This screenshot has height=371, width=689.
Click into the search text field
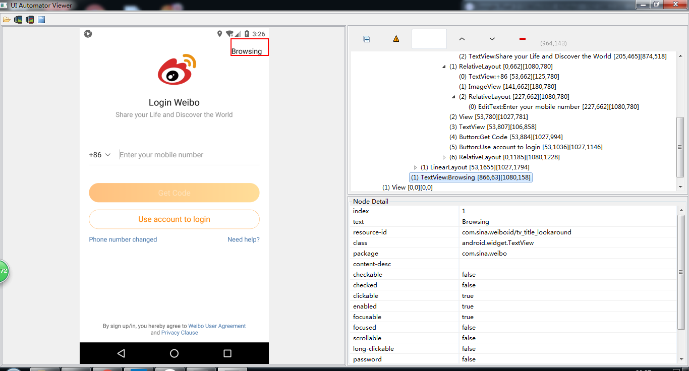(429, 38)
